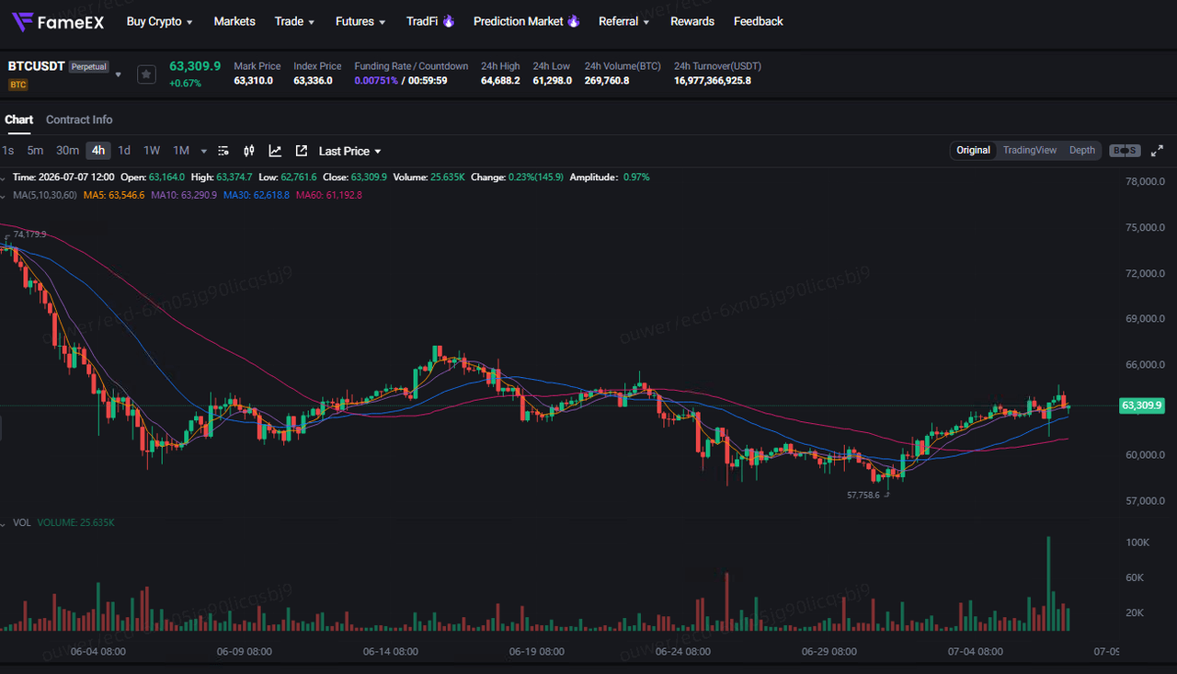Select the 4h time interval
1177x674 pixels.
(98, 151)
